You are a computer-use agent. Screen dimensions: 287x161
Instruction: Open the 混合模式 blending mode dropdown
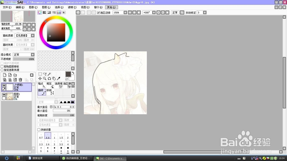[33, 55]
